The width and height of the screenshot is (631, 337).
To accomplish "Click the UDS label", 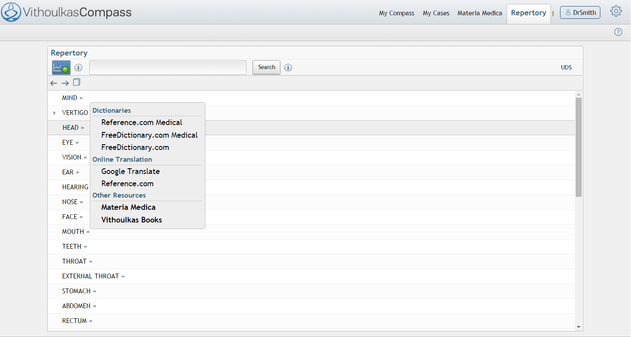I will (566, 67).
